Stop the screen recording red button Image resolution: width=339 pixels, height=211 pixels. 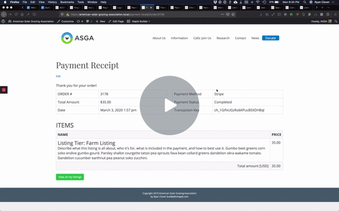point(4,90)
